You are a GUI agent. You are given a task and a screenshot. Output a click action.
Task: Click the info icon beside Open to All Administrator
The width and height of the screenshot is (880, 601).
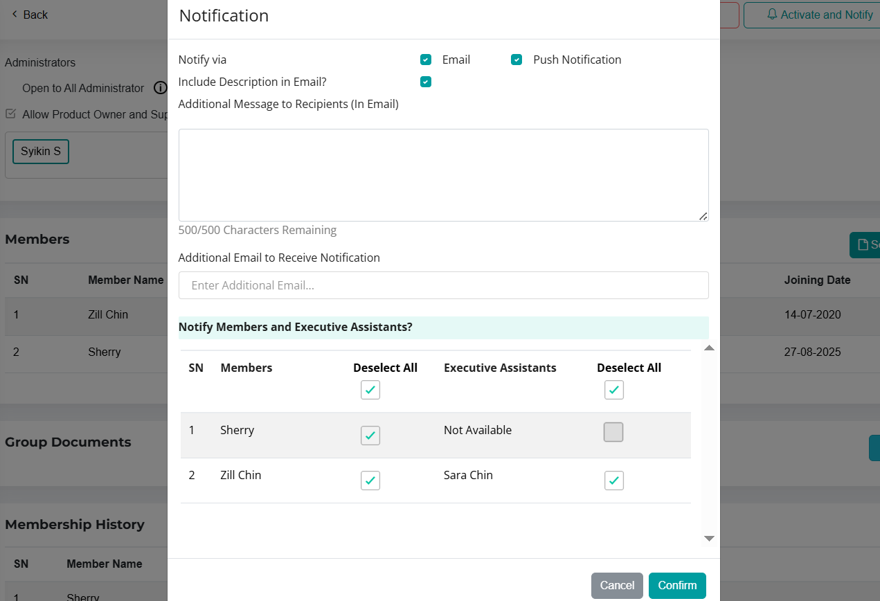pyautogui.click(x=160, y=88)
